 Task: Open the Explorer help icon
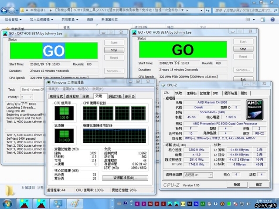coord(272,20)
